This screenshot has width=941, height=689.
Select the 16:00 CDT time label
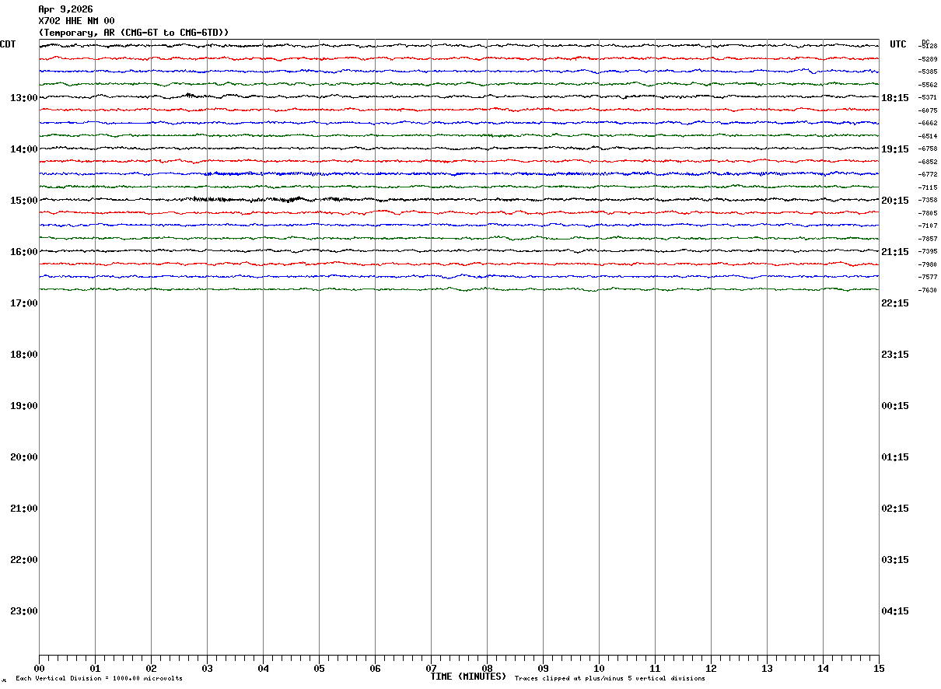24,252
